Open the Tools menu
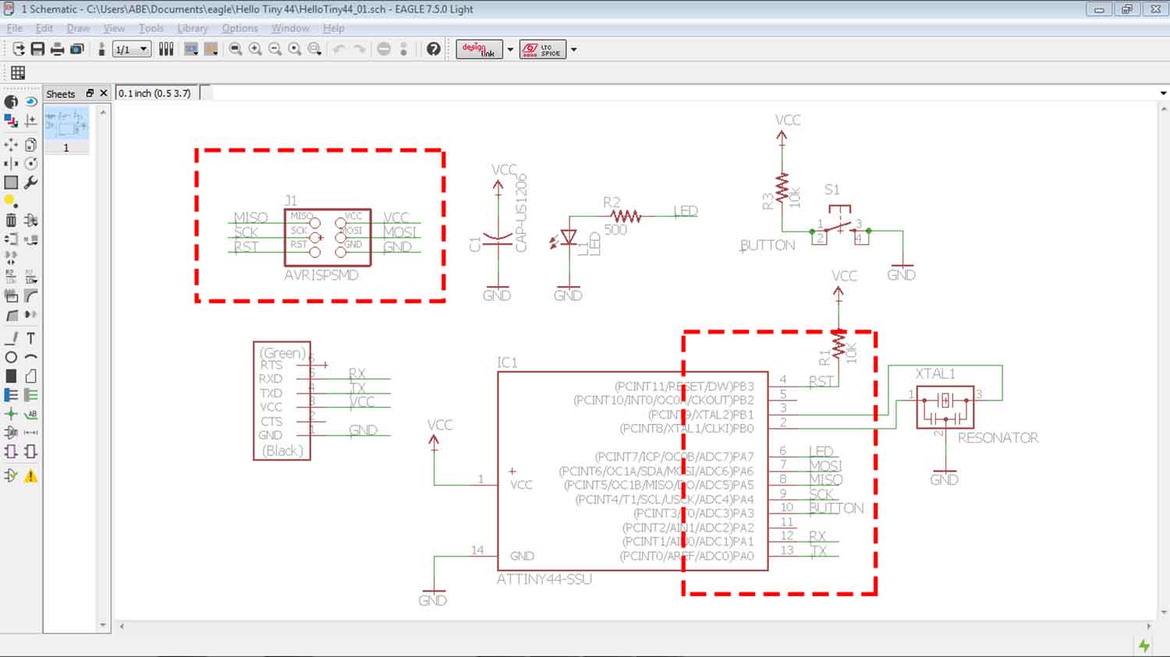The image size is (1170, 657). tap(151, 28)
